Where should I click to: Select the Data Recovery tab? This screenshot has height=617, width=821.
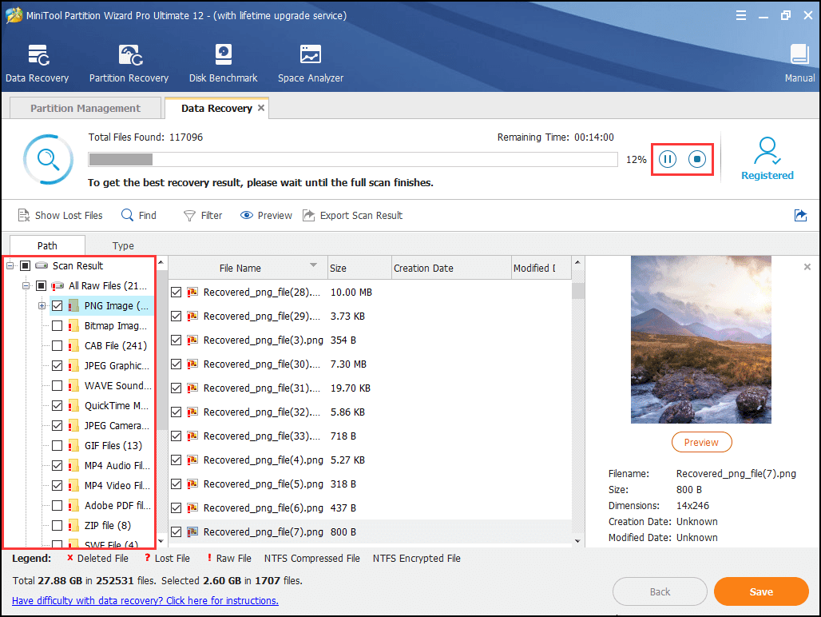(216, 108)
